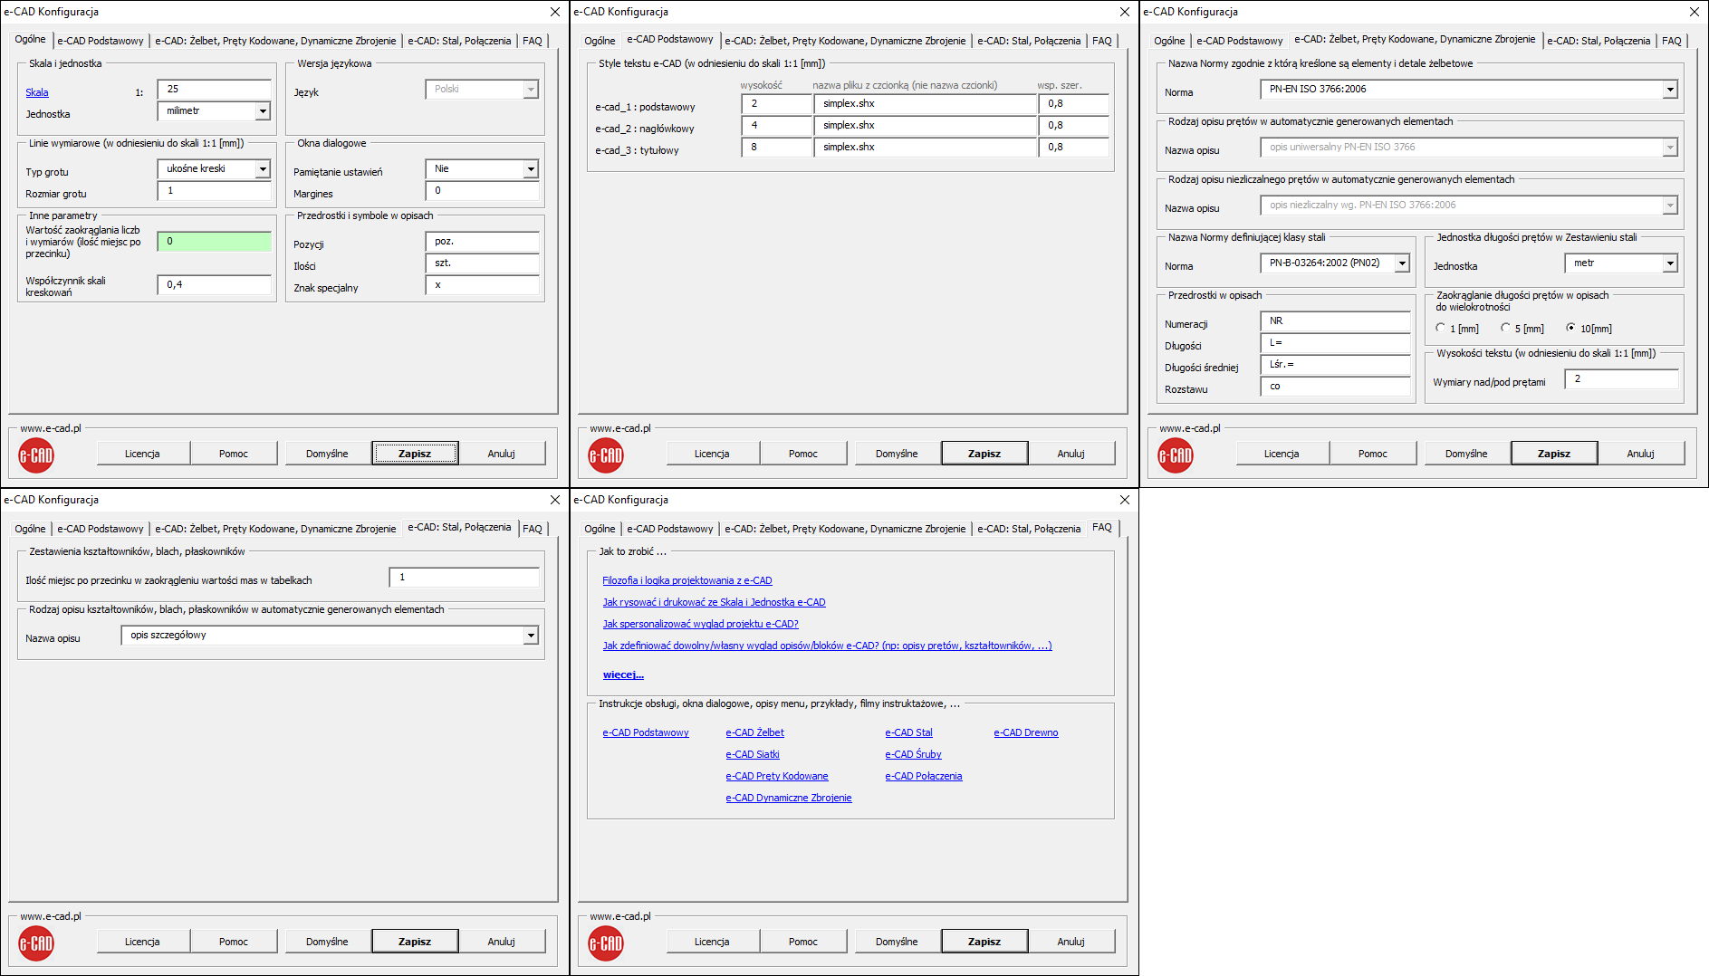Click the e-CAD logo in the FAQ window

pyautogui.click(x=606, y=943)
